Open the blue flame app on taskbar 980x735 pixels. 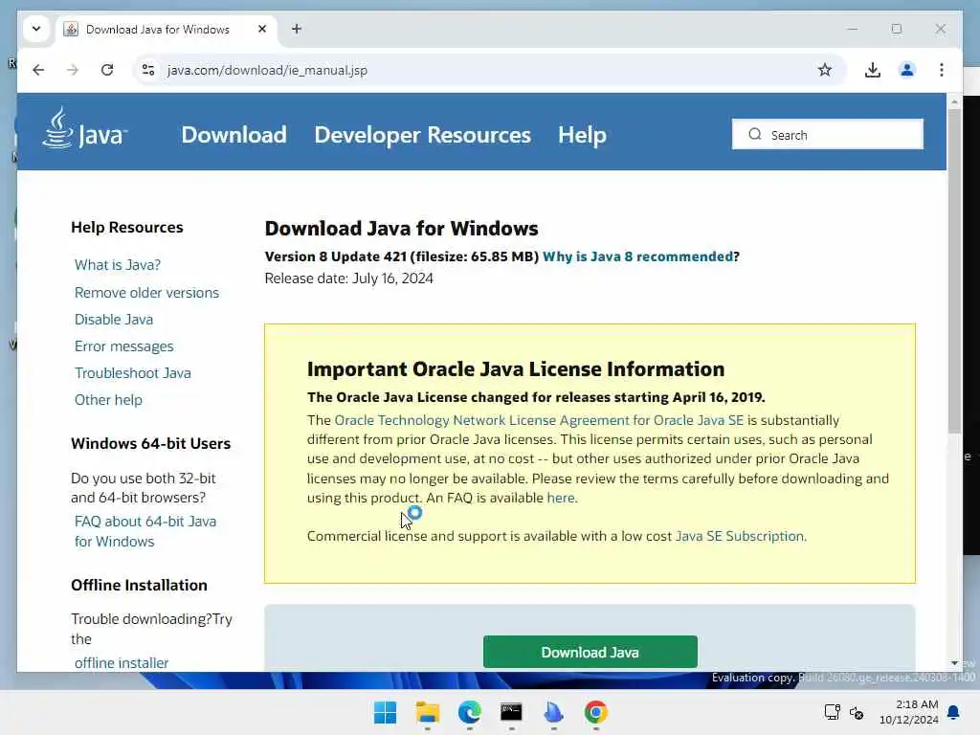(554, 712)
